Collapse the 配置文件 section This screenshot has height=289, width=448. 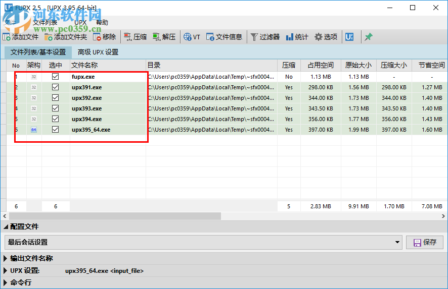pos(6,227)
